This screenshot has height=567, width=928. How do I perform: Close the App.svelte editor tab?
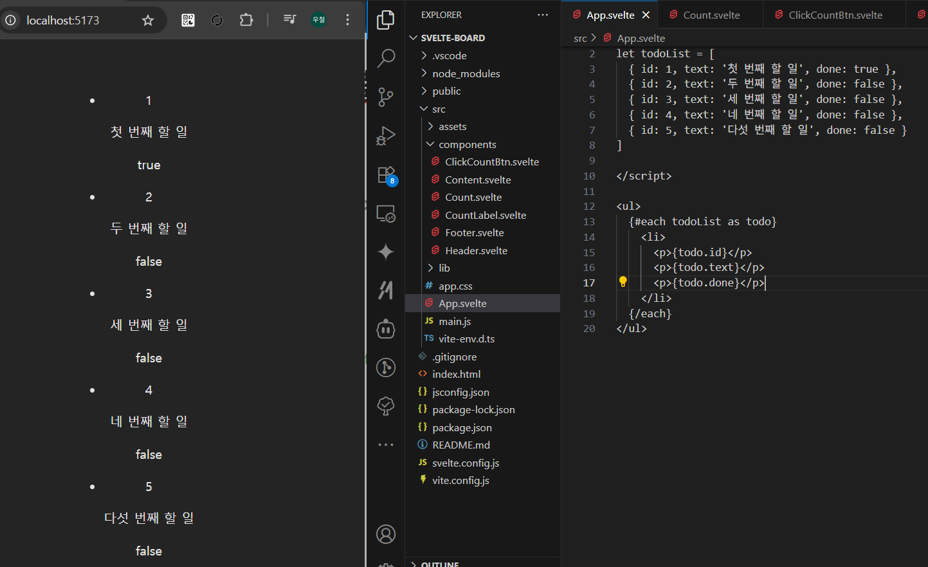[x=646, y=15]
